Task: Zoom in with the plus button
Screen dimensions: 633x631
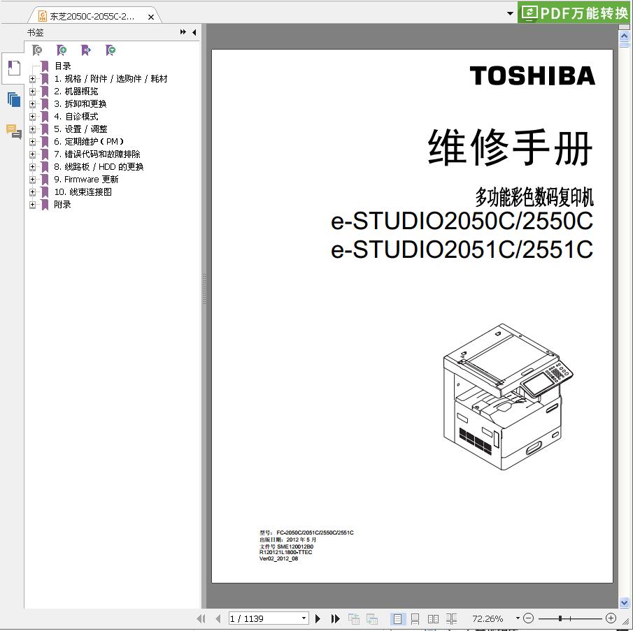Action: (x=611, y=618)
